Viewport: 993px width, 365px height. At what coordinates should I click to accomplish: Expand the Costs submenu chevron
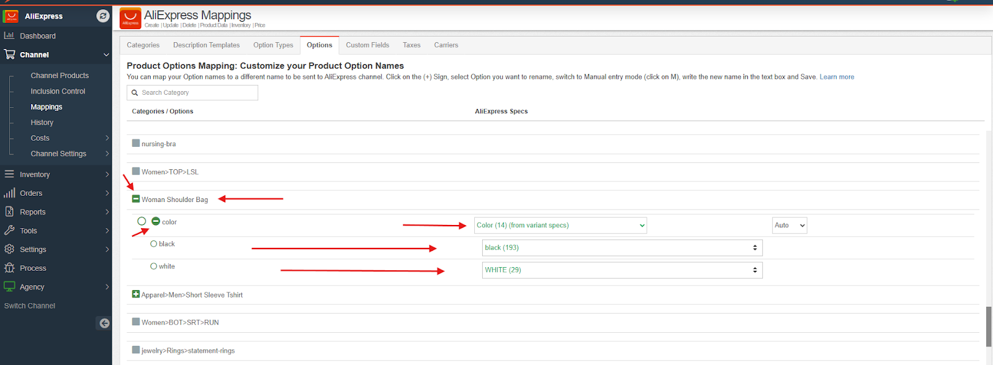(107, 138)
